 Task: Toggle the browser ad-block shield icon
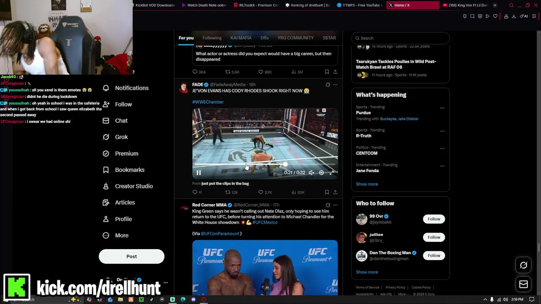coord(480,16)
